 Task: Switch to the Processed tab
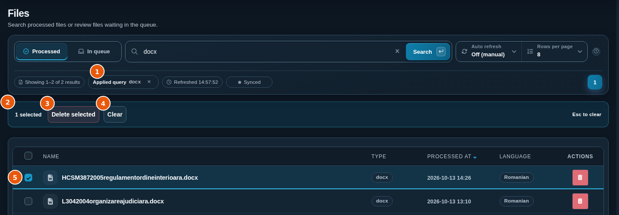click(x=42, y=52)
